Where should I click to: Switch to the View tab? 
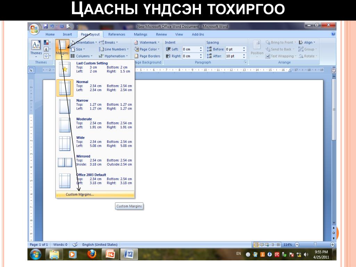[x=179, y=34]
